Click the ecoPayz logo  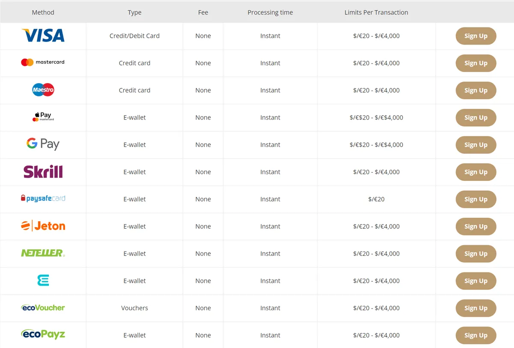[43, 335]
